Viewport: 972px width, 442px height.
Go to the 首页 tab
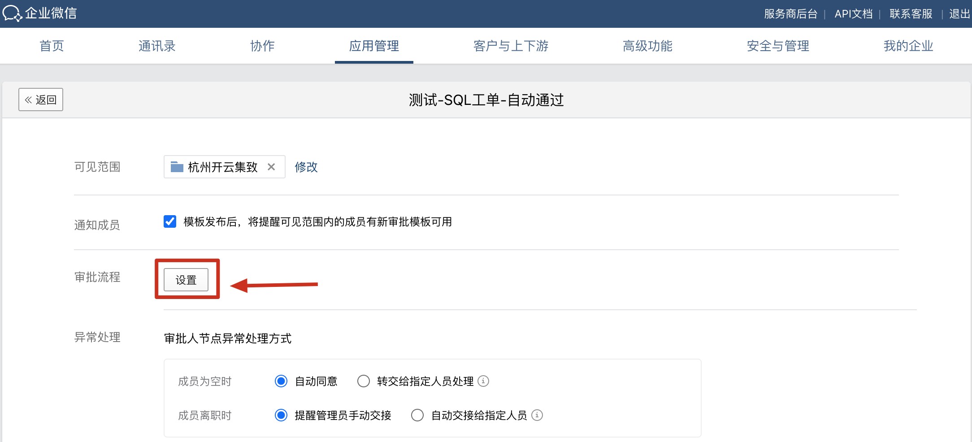[x=52, y=46]
